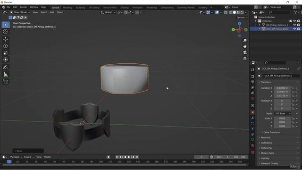Open the Physics properties tab
302x170 pixels.
pos(253,129)
